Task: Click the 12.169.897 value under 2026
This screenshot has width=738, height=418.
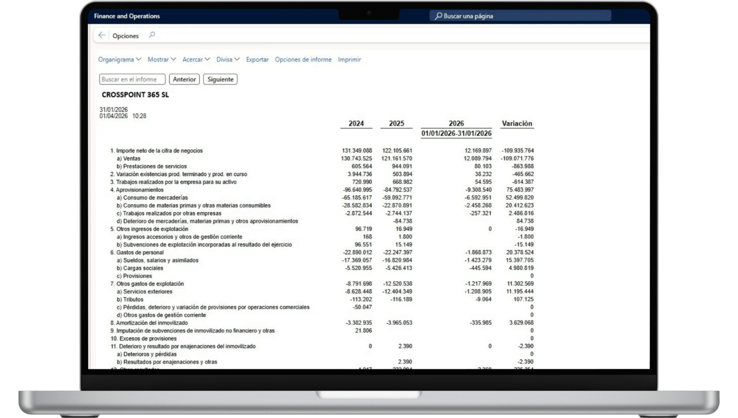Action: (478, 151)
